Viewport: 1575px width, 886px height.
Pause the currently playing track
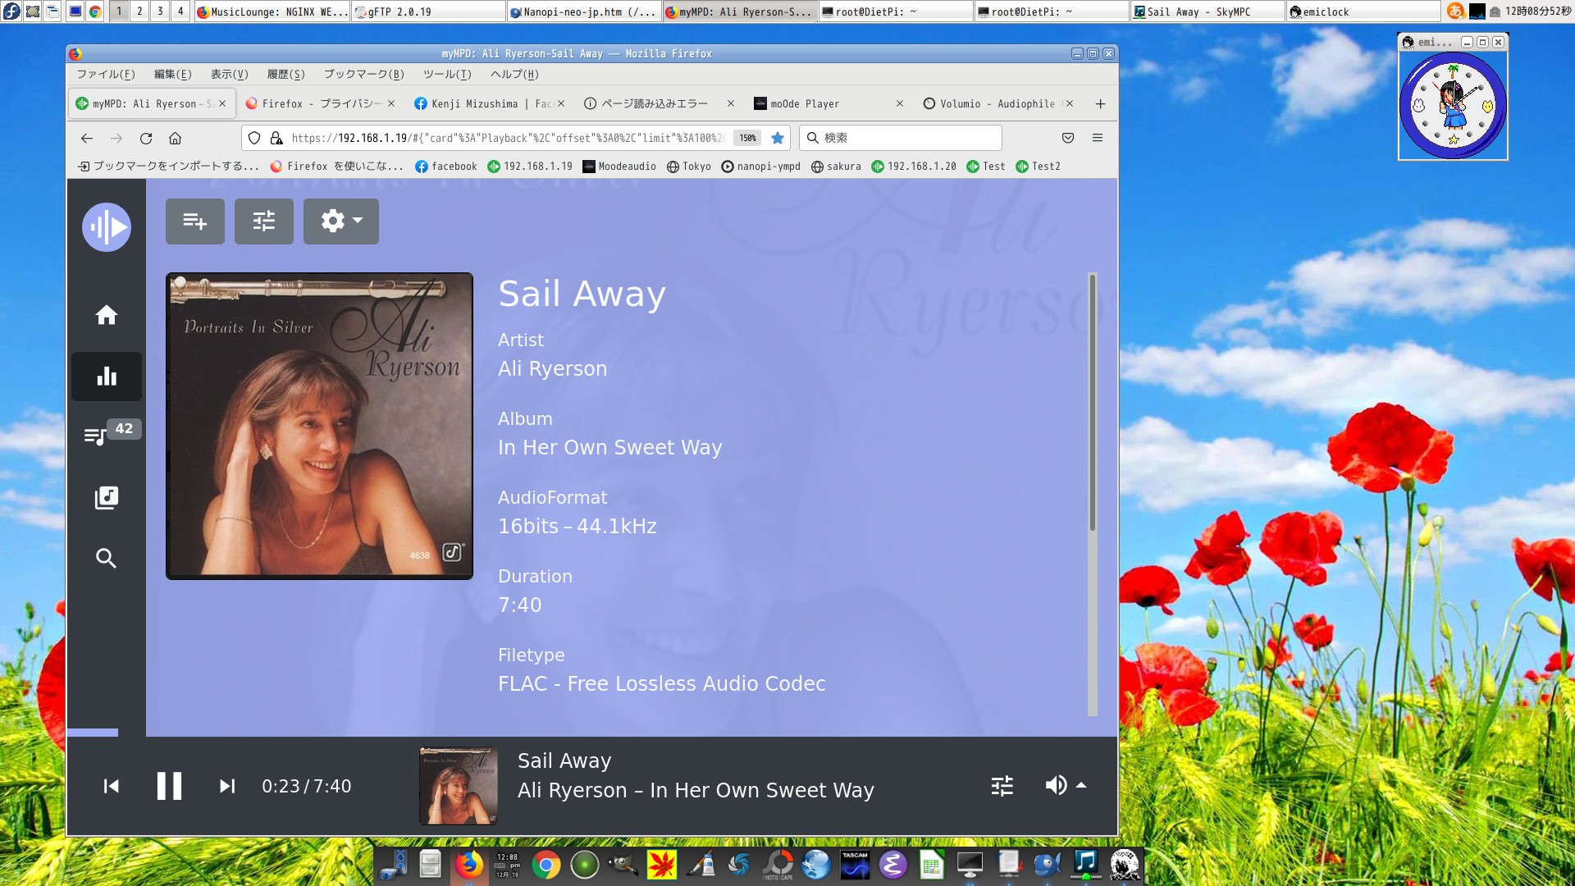click(x=169, y=786)
